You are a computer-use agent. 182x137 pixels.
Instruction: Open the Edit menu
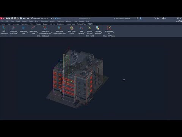[x=7, y=21]
